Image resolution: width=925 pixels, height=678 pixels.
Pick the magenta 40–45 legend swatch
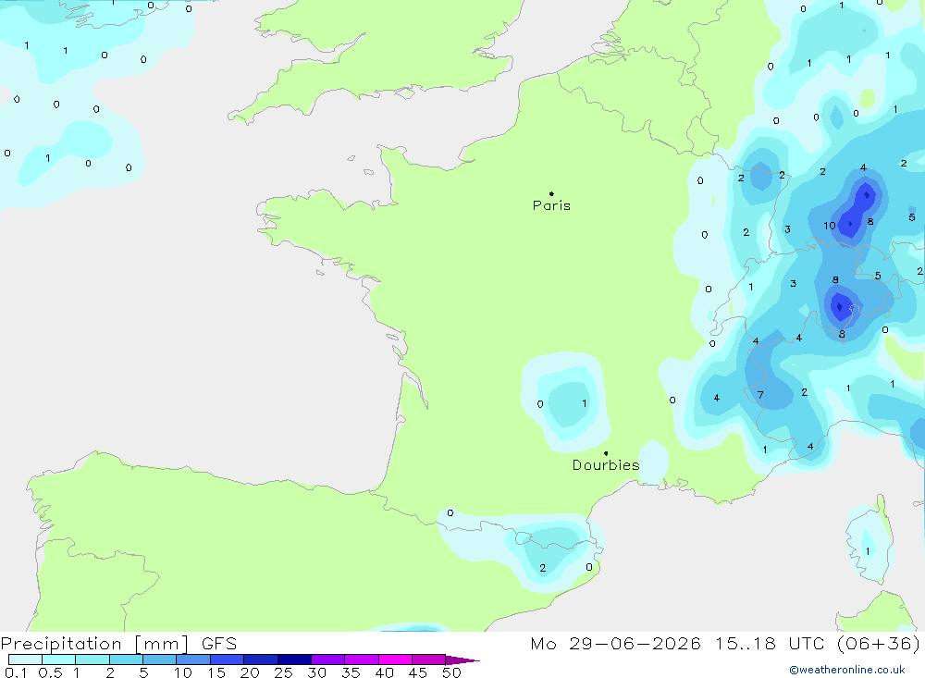(x=395, y=660)
